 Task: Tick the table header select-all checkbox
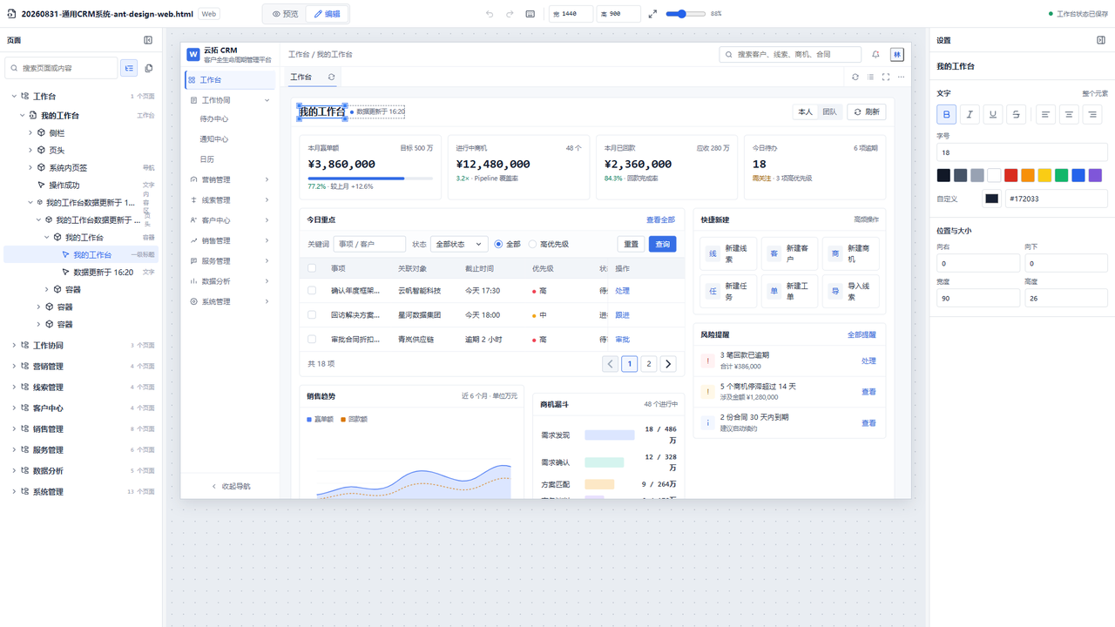(312, 268)
